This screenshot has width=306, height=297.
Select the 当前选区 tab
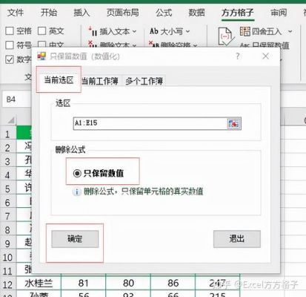tap(59, 80)
